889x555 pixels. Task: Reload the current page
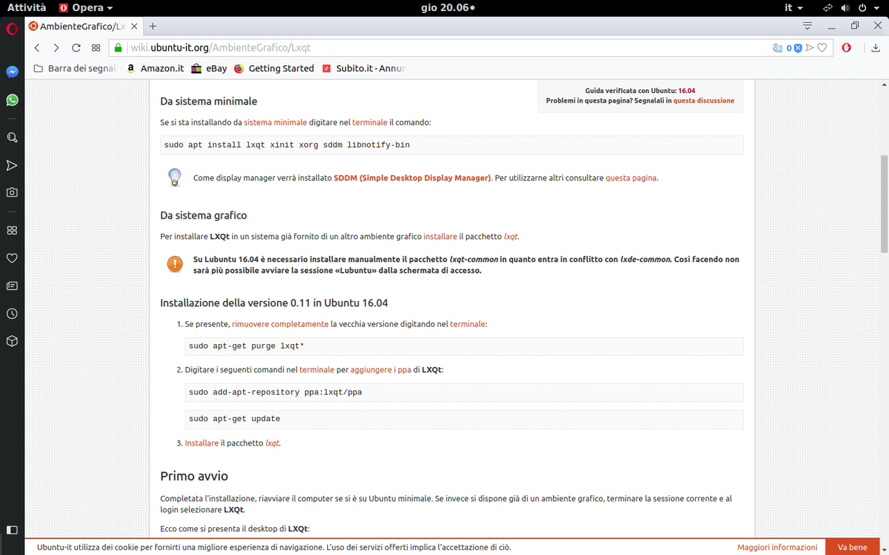(x=76, y=48)
